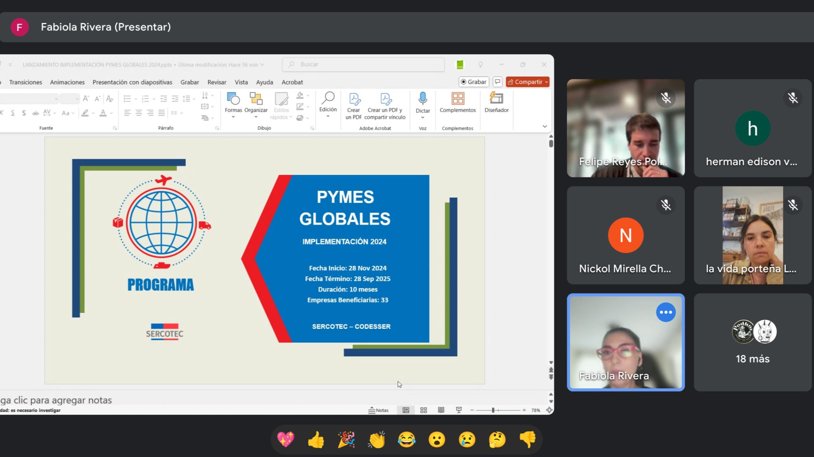Open Fabiola Rivera tile options button
This screenshot has width=814, height=457.
(x=665, y=312)
